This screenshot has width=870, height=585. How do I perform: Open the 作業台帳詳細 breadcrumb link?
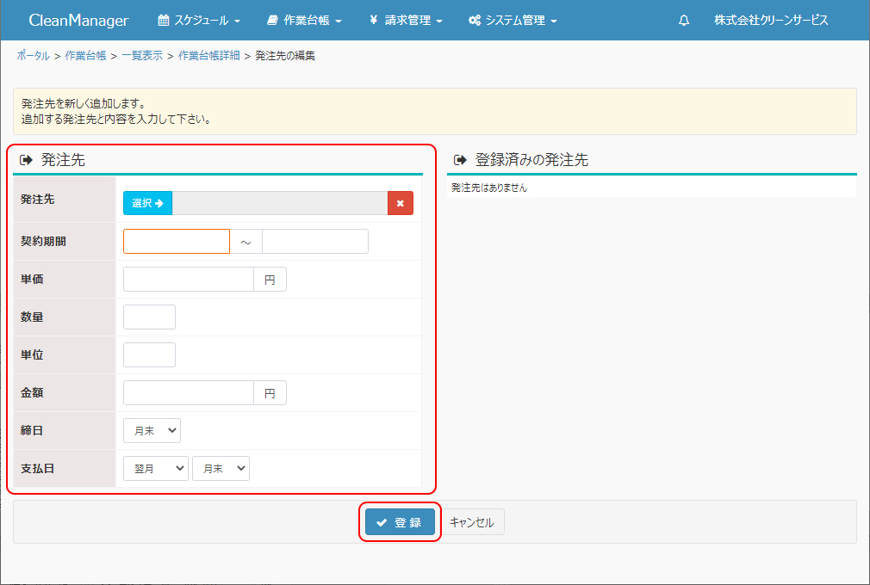(208, 56)
